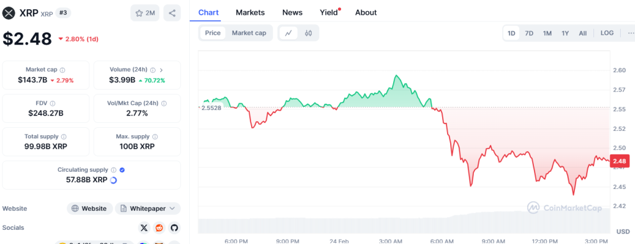
Task: Open the Website link button
Action: coord(89,209)
